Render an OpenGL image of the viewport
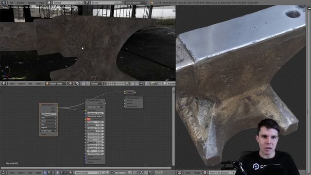The height and width of the screenshot is (175, 311). coord(152,84)
